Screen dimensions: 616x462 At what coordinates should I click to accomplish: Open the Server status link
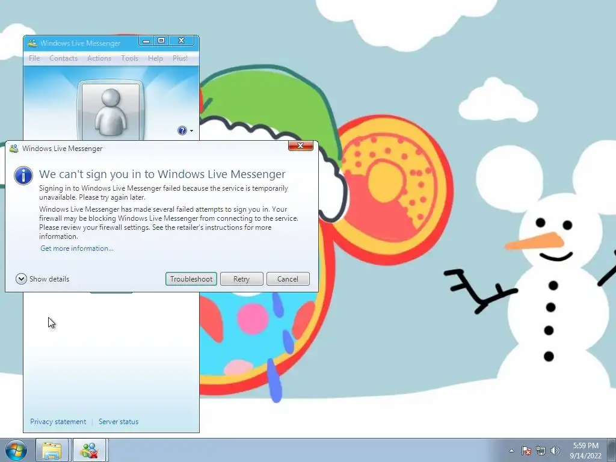[119, 422]
